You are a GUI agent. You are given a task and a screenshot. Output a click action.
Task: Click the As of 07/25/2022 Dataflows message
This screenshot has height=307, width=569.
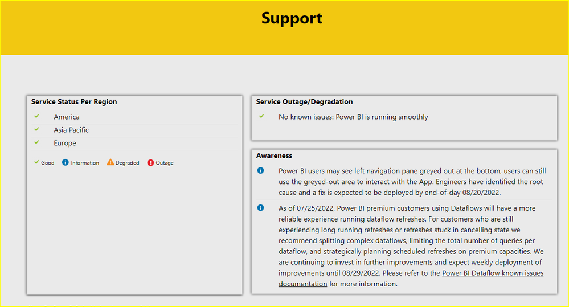click(411, 245)
